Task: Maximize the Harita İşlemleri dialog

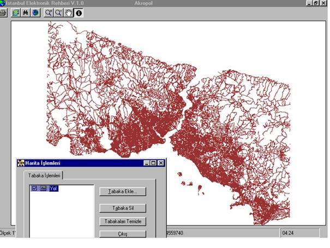Action: (x=153, y=163)
